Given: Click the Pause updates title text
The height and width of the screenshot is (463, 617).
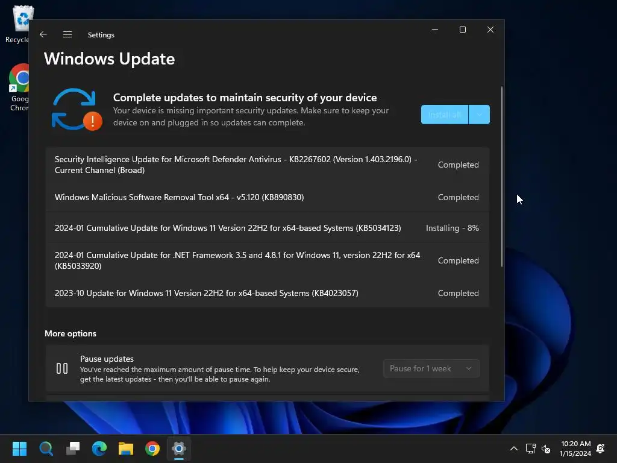Looking at the screenshot, I should pos(107,359).
